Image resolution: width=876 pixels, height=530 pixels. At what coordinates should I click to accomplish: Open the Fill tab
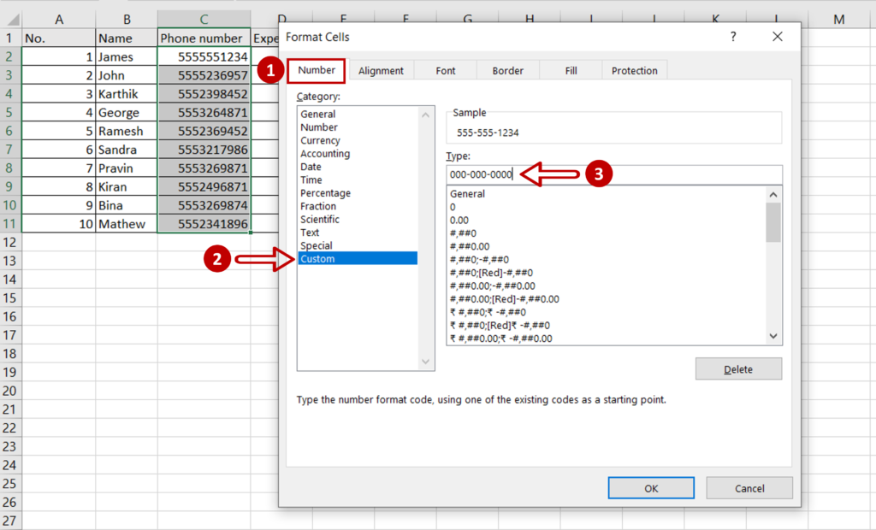point(570,70)
